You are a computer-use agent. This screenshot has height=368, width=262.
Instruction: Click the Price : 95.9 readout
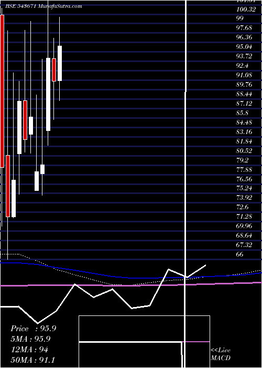pyautogui.click(x=33, y=329)
